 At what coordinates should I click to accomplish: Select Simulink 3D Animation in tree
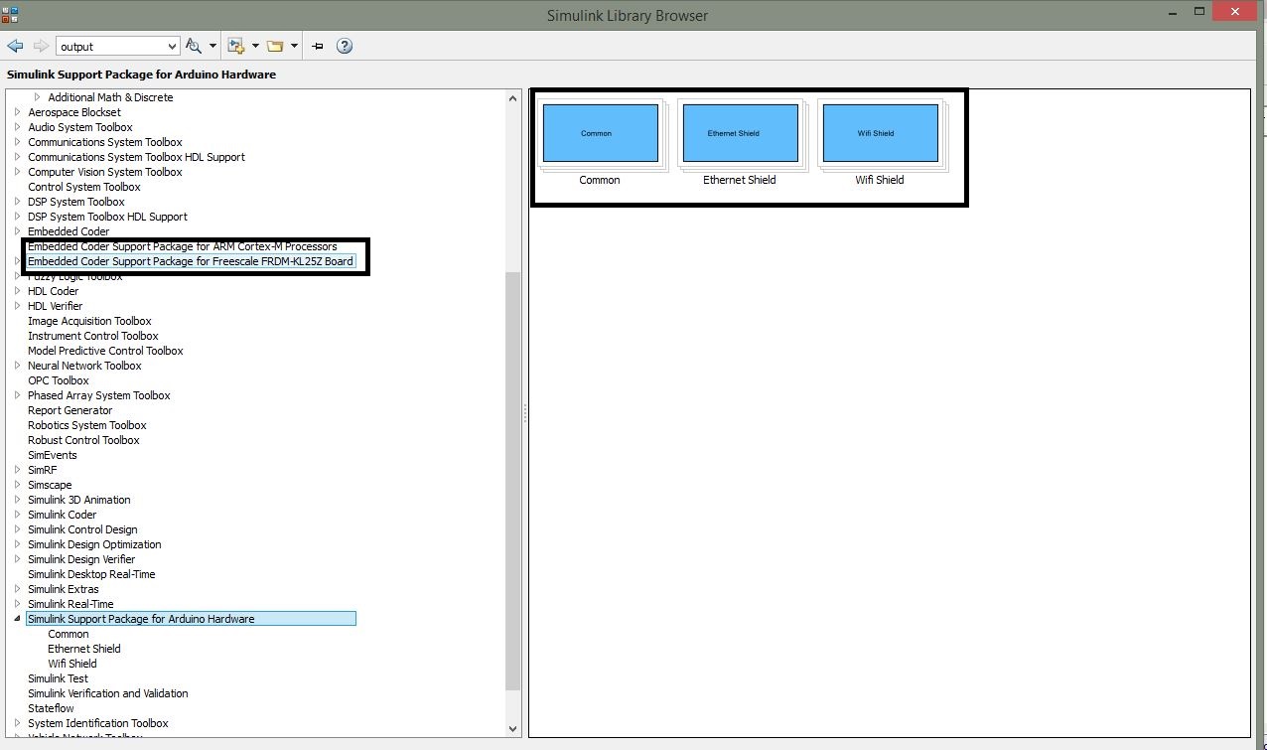point(79,500)
